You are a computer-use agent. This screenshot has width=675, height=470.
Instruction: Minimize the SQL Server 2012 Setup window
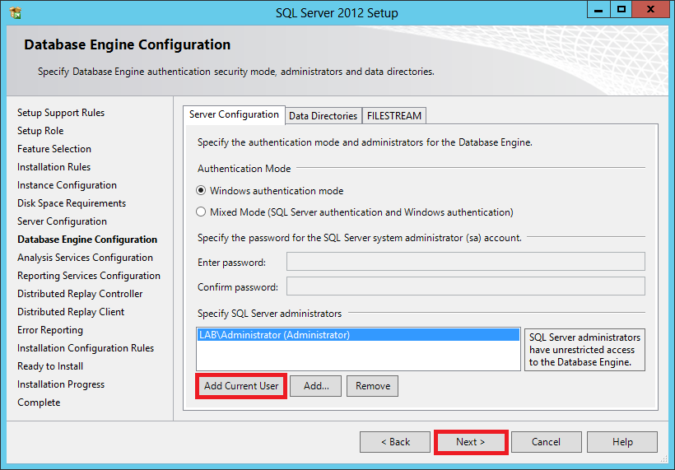598,10
